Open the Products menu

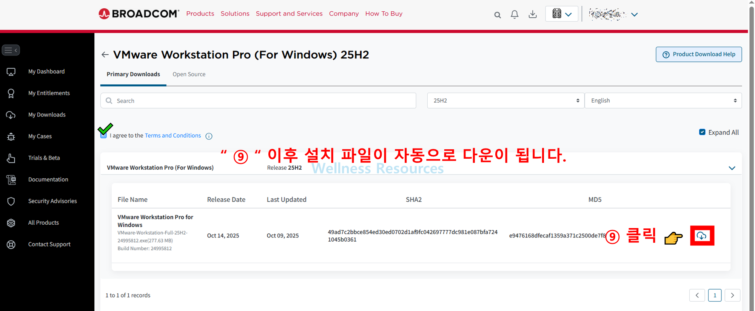(200, 14)
